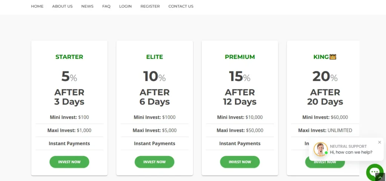This screenshot has width=386, height=181.
Task: Open the LOGIN page
Action: tap(125, 6)
